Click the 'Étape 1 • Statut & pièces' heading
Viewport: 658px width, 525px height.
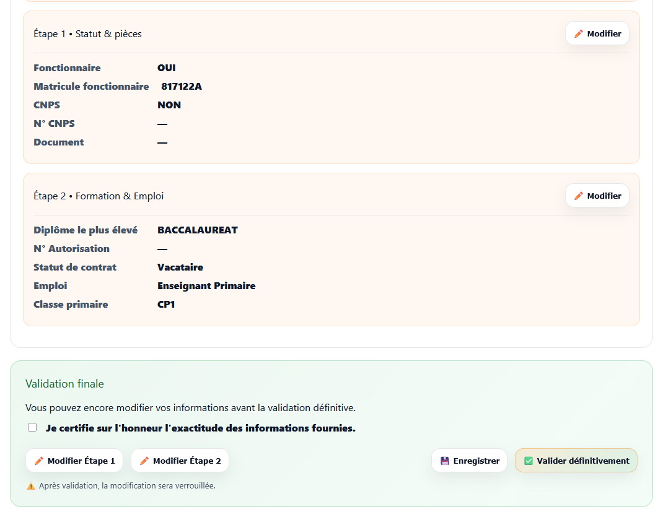pyautogui.click(x=87, y=34)
